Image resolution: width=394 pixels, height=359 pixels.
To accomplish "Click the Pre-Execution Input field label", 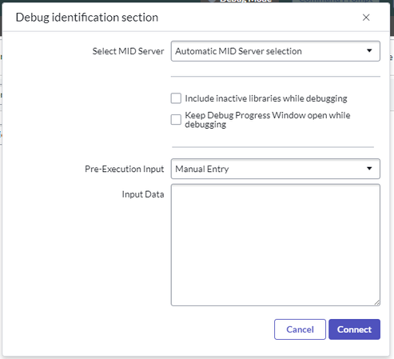I will coord(125,169).
